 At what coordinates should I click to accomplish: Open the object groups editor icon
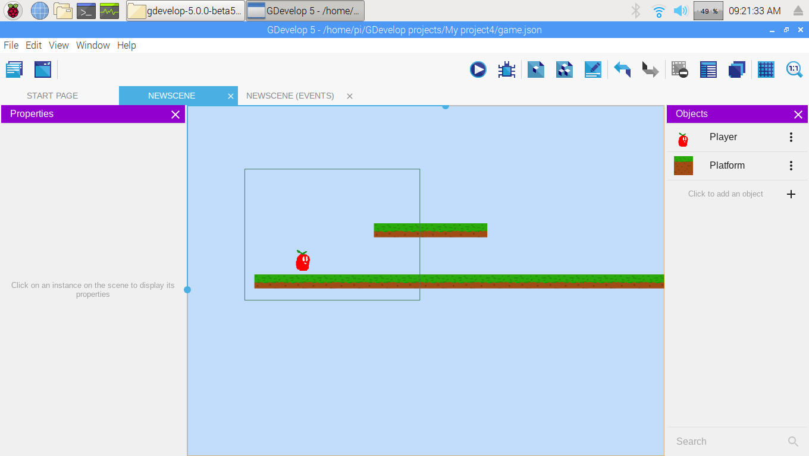point(565,69)
